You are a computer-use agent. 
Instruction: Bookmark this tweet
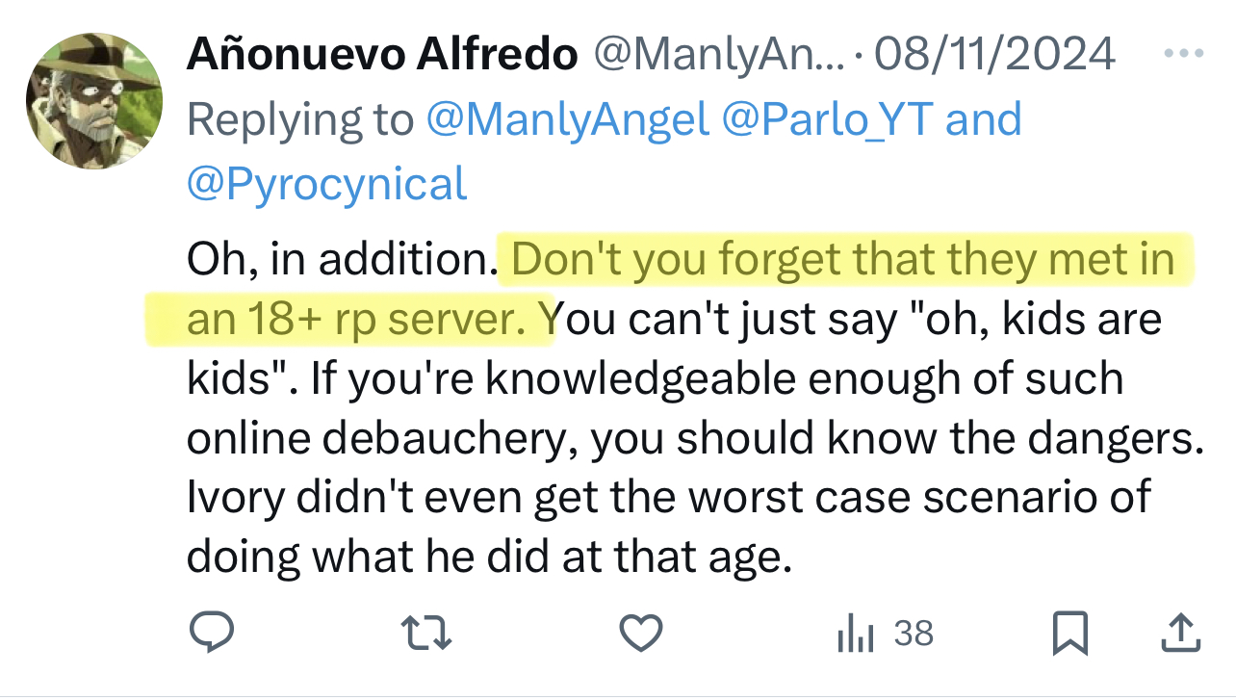point(1069,633)
